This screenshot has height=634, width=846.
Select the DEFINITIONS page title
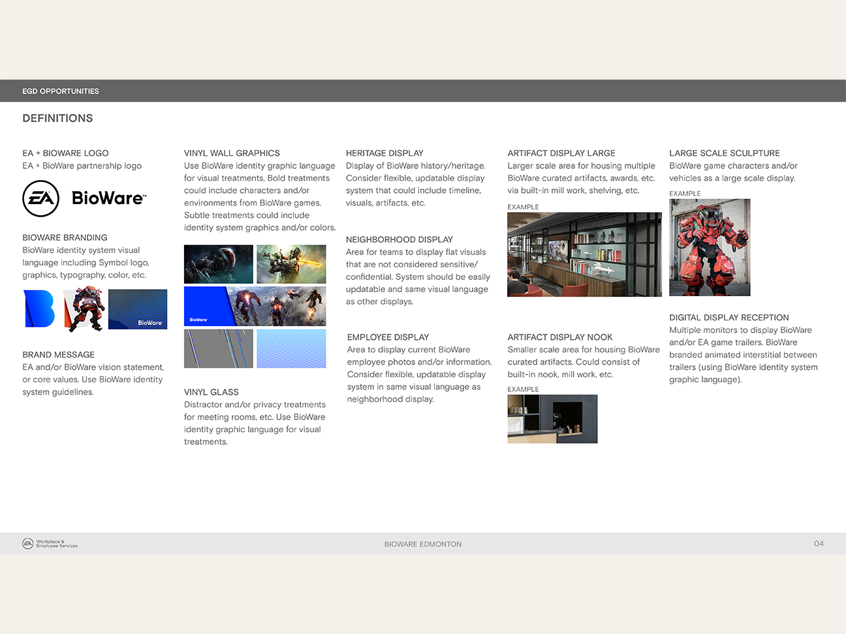[x=57, y=118]
